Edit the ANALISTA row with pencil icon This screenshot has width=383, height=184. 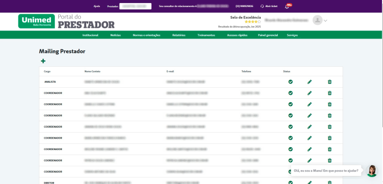[x=310, y=82]
